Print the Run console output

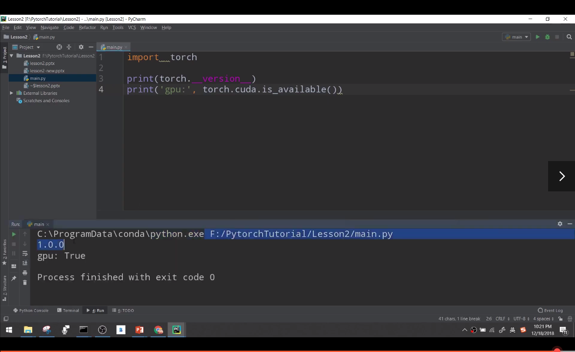25,273
